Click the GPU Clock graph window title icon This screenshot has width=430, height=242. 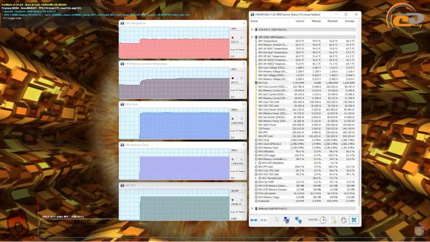pos(122,104)
